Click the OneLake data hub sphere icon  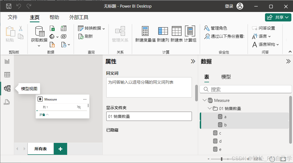coord(52,36)
